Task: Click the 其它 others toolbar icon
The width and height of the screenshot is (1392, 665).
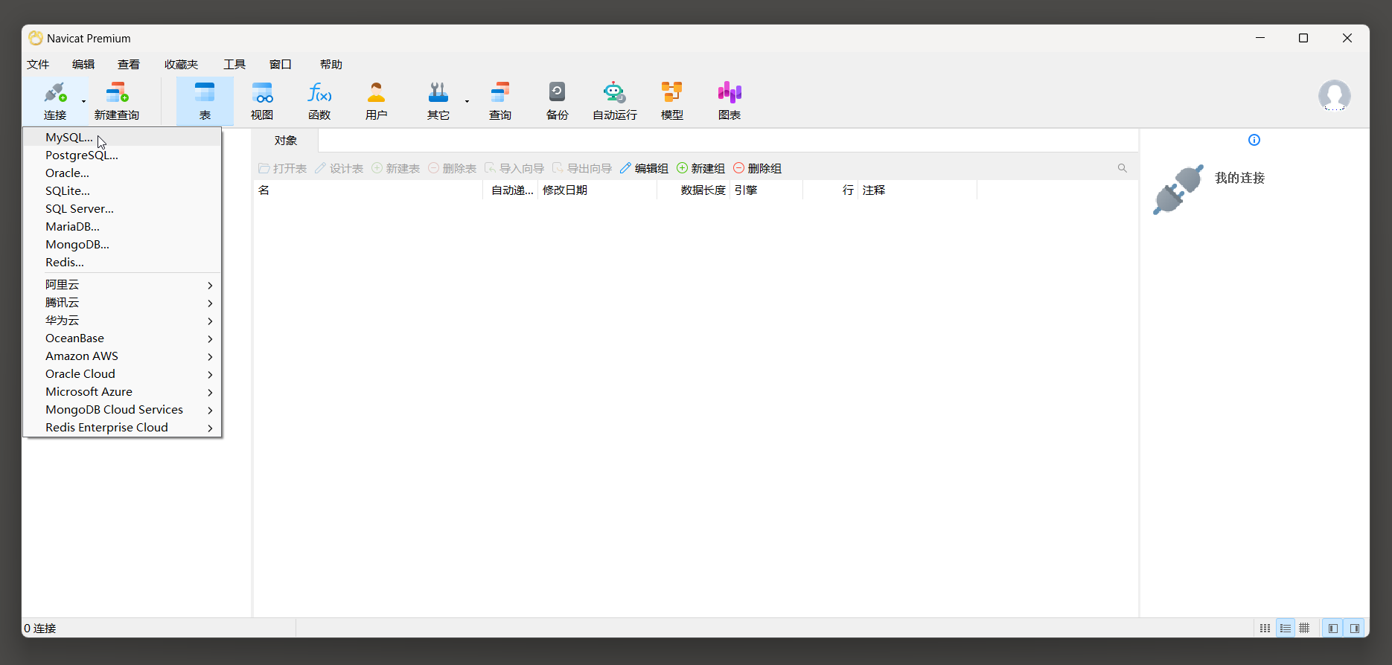Action: click(x=438, y=101)
